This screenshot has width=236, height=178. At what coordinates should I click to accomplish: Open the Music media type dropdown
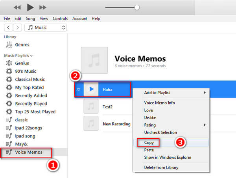pos(46,28)
